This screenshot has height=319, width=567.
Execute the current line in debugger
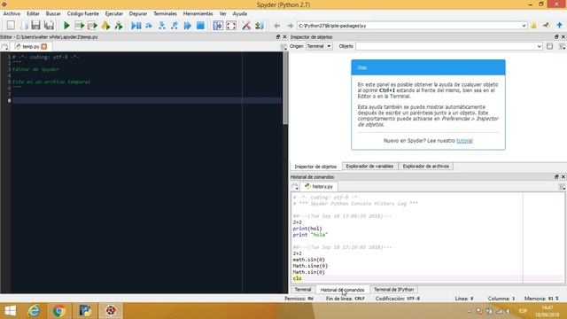(149, 26)
